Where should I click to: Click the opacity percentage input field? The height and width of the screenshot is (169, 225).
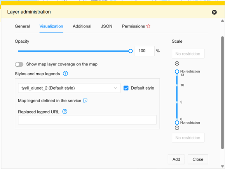145,51
